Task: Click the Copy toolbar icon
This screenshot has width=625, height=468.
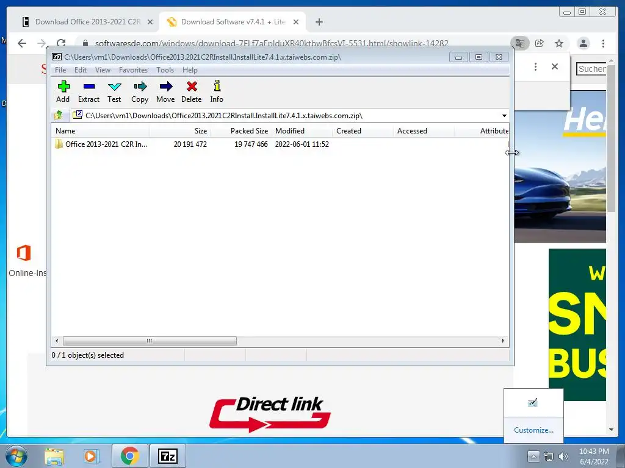Action: click(140, 92)
